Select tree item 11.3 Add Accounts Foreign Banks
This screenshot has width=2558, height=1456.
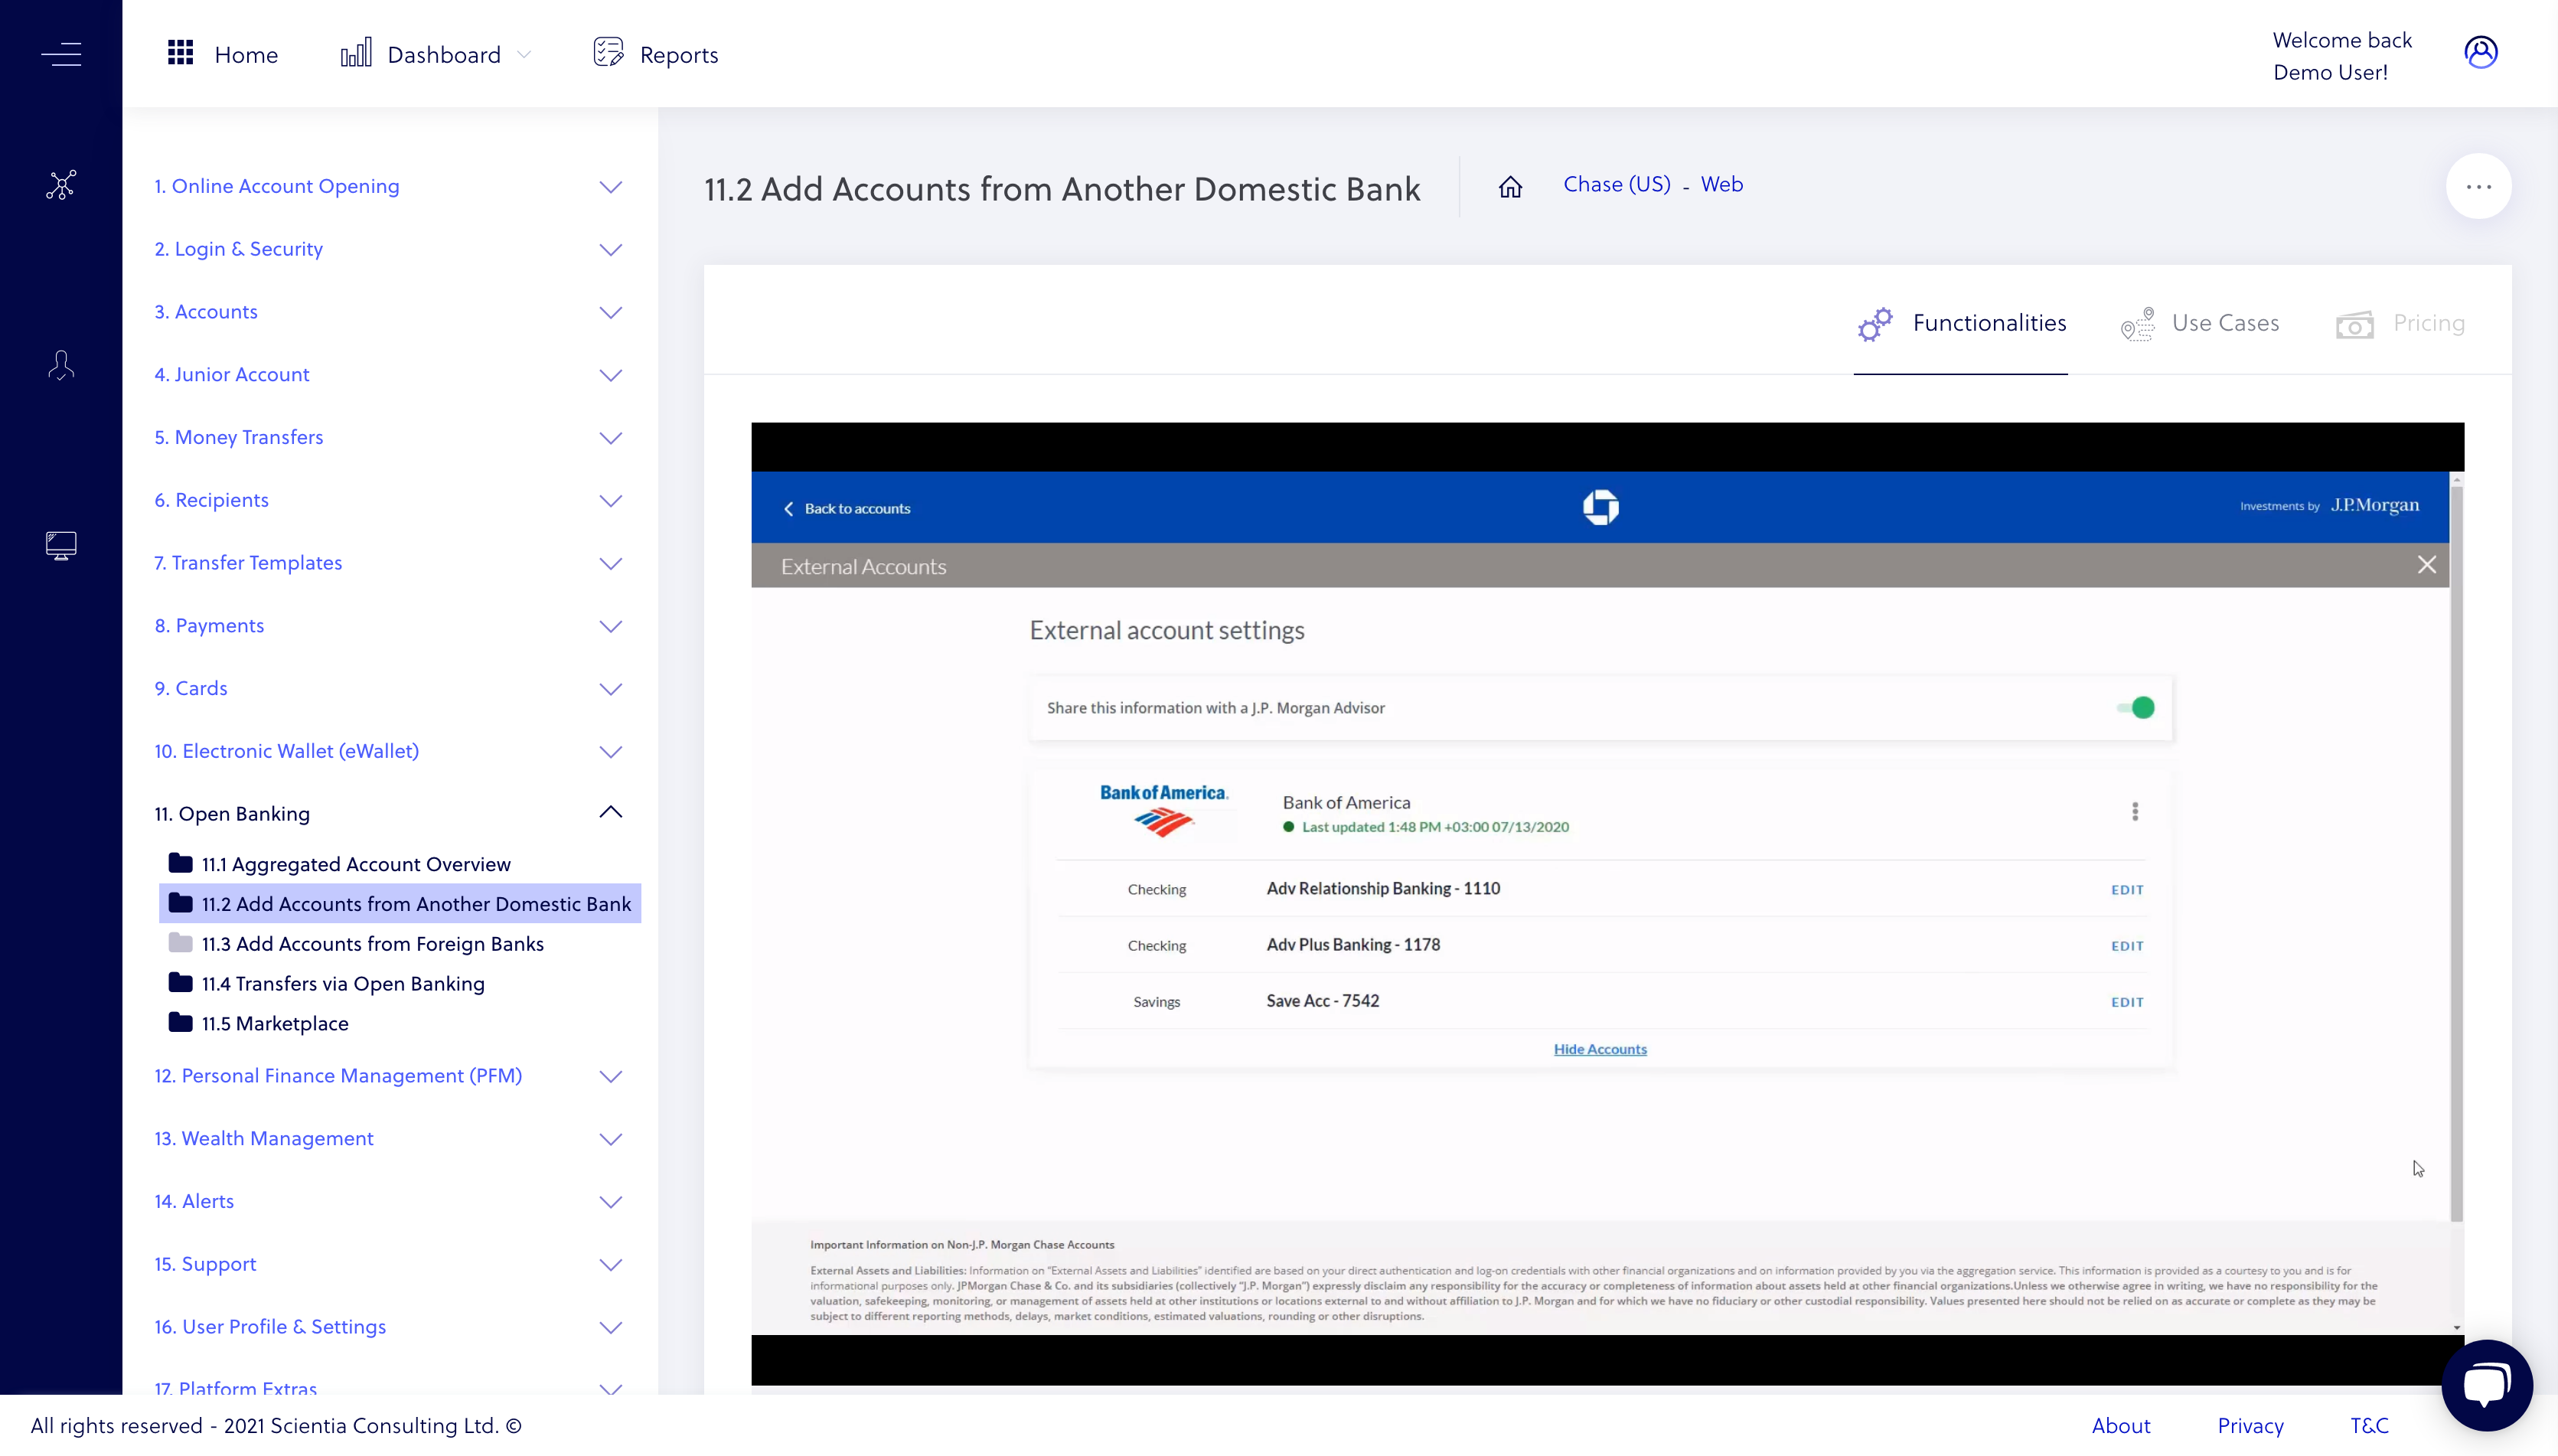pos(373,943)
